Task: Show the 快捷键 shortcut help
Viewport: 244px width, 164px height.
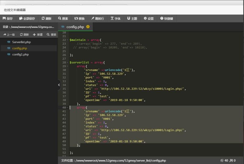Action: pyautogui.click(x=167, y=19)
